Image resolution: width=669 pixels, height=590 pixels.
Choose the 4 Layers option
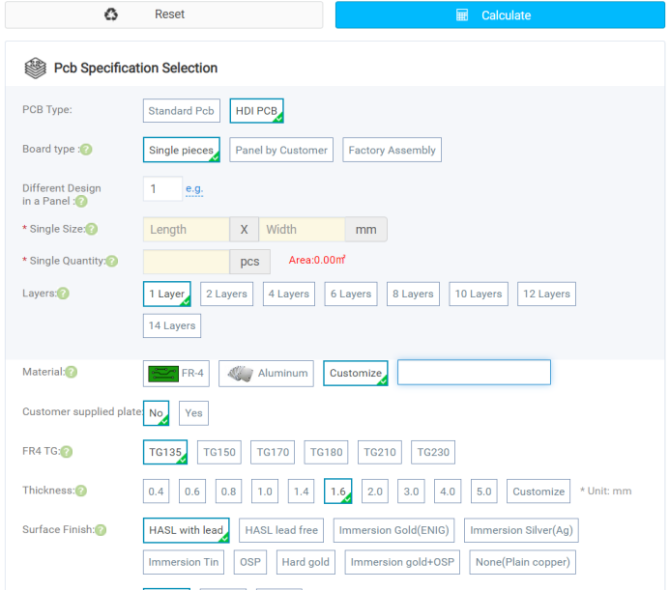(288, 295)
